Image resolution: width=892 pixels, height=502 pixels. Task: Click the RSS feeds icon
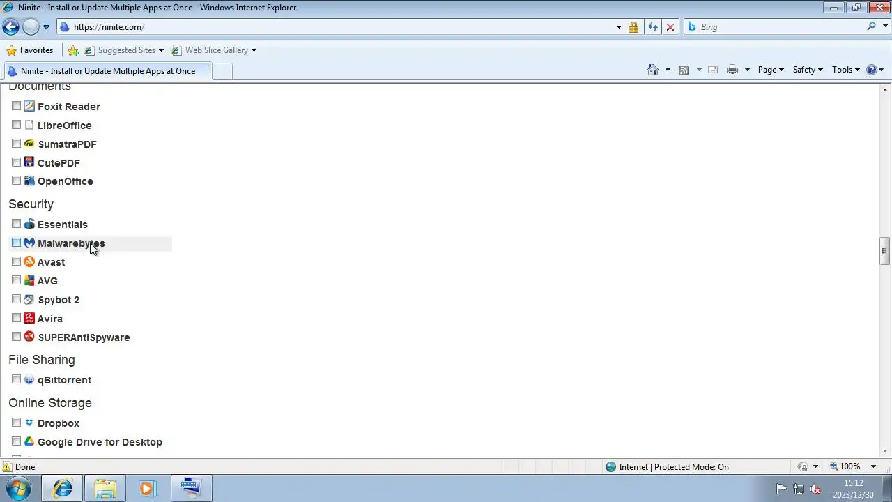pyautogui.click(x=683, y=70)
